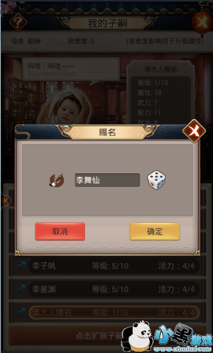
Task: Click the 我的子嗣 title banner
Action: [x=107, y=23]
